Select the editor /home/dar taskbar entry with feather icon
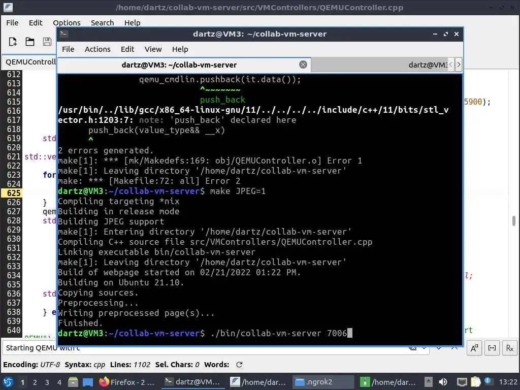Screen dimensions: 520x390 [258, 382]
